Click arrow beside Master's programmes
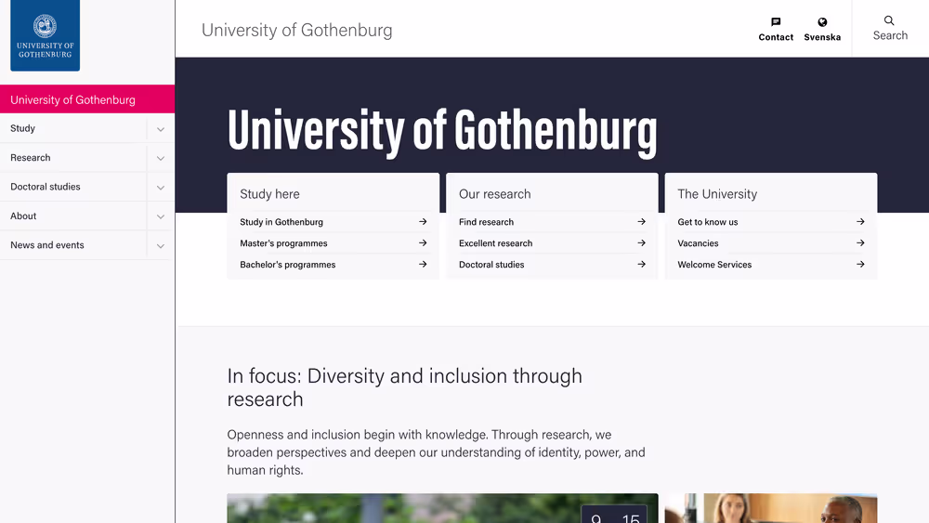Screen dimensions: 929x523 tap(423, 242)
